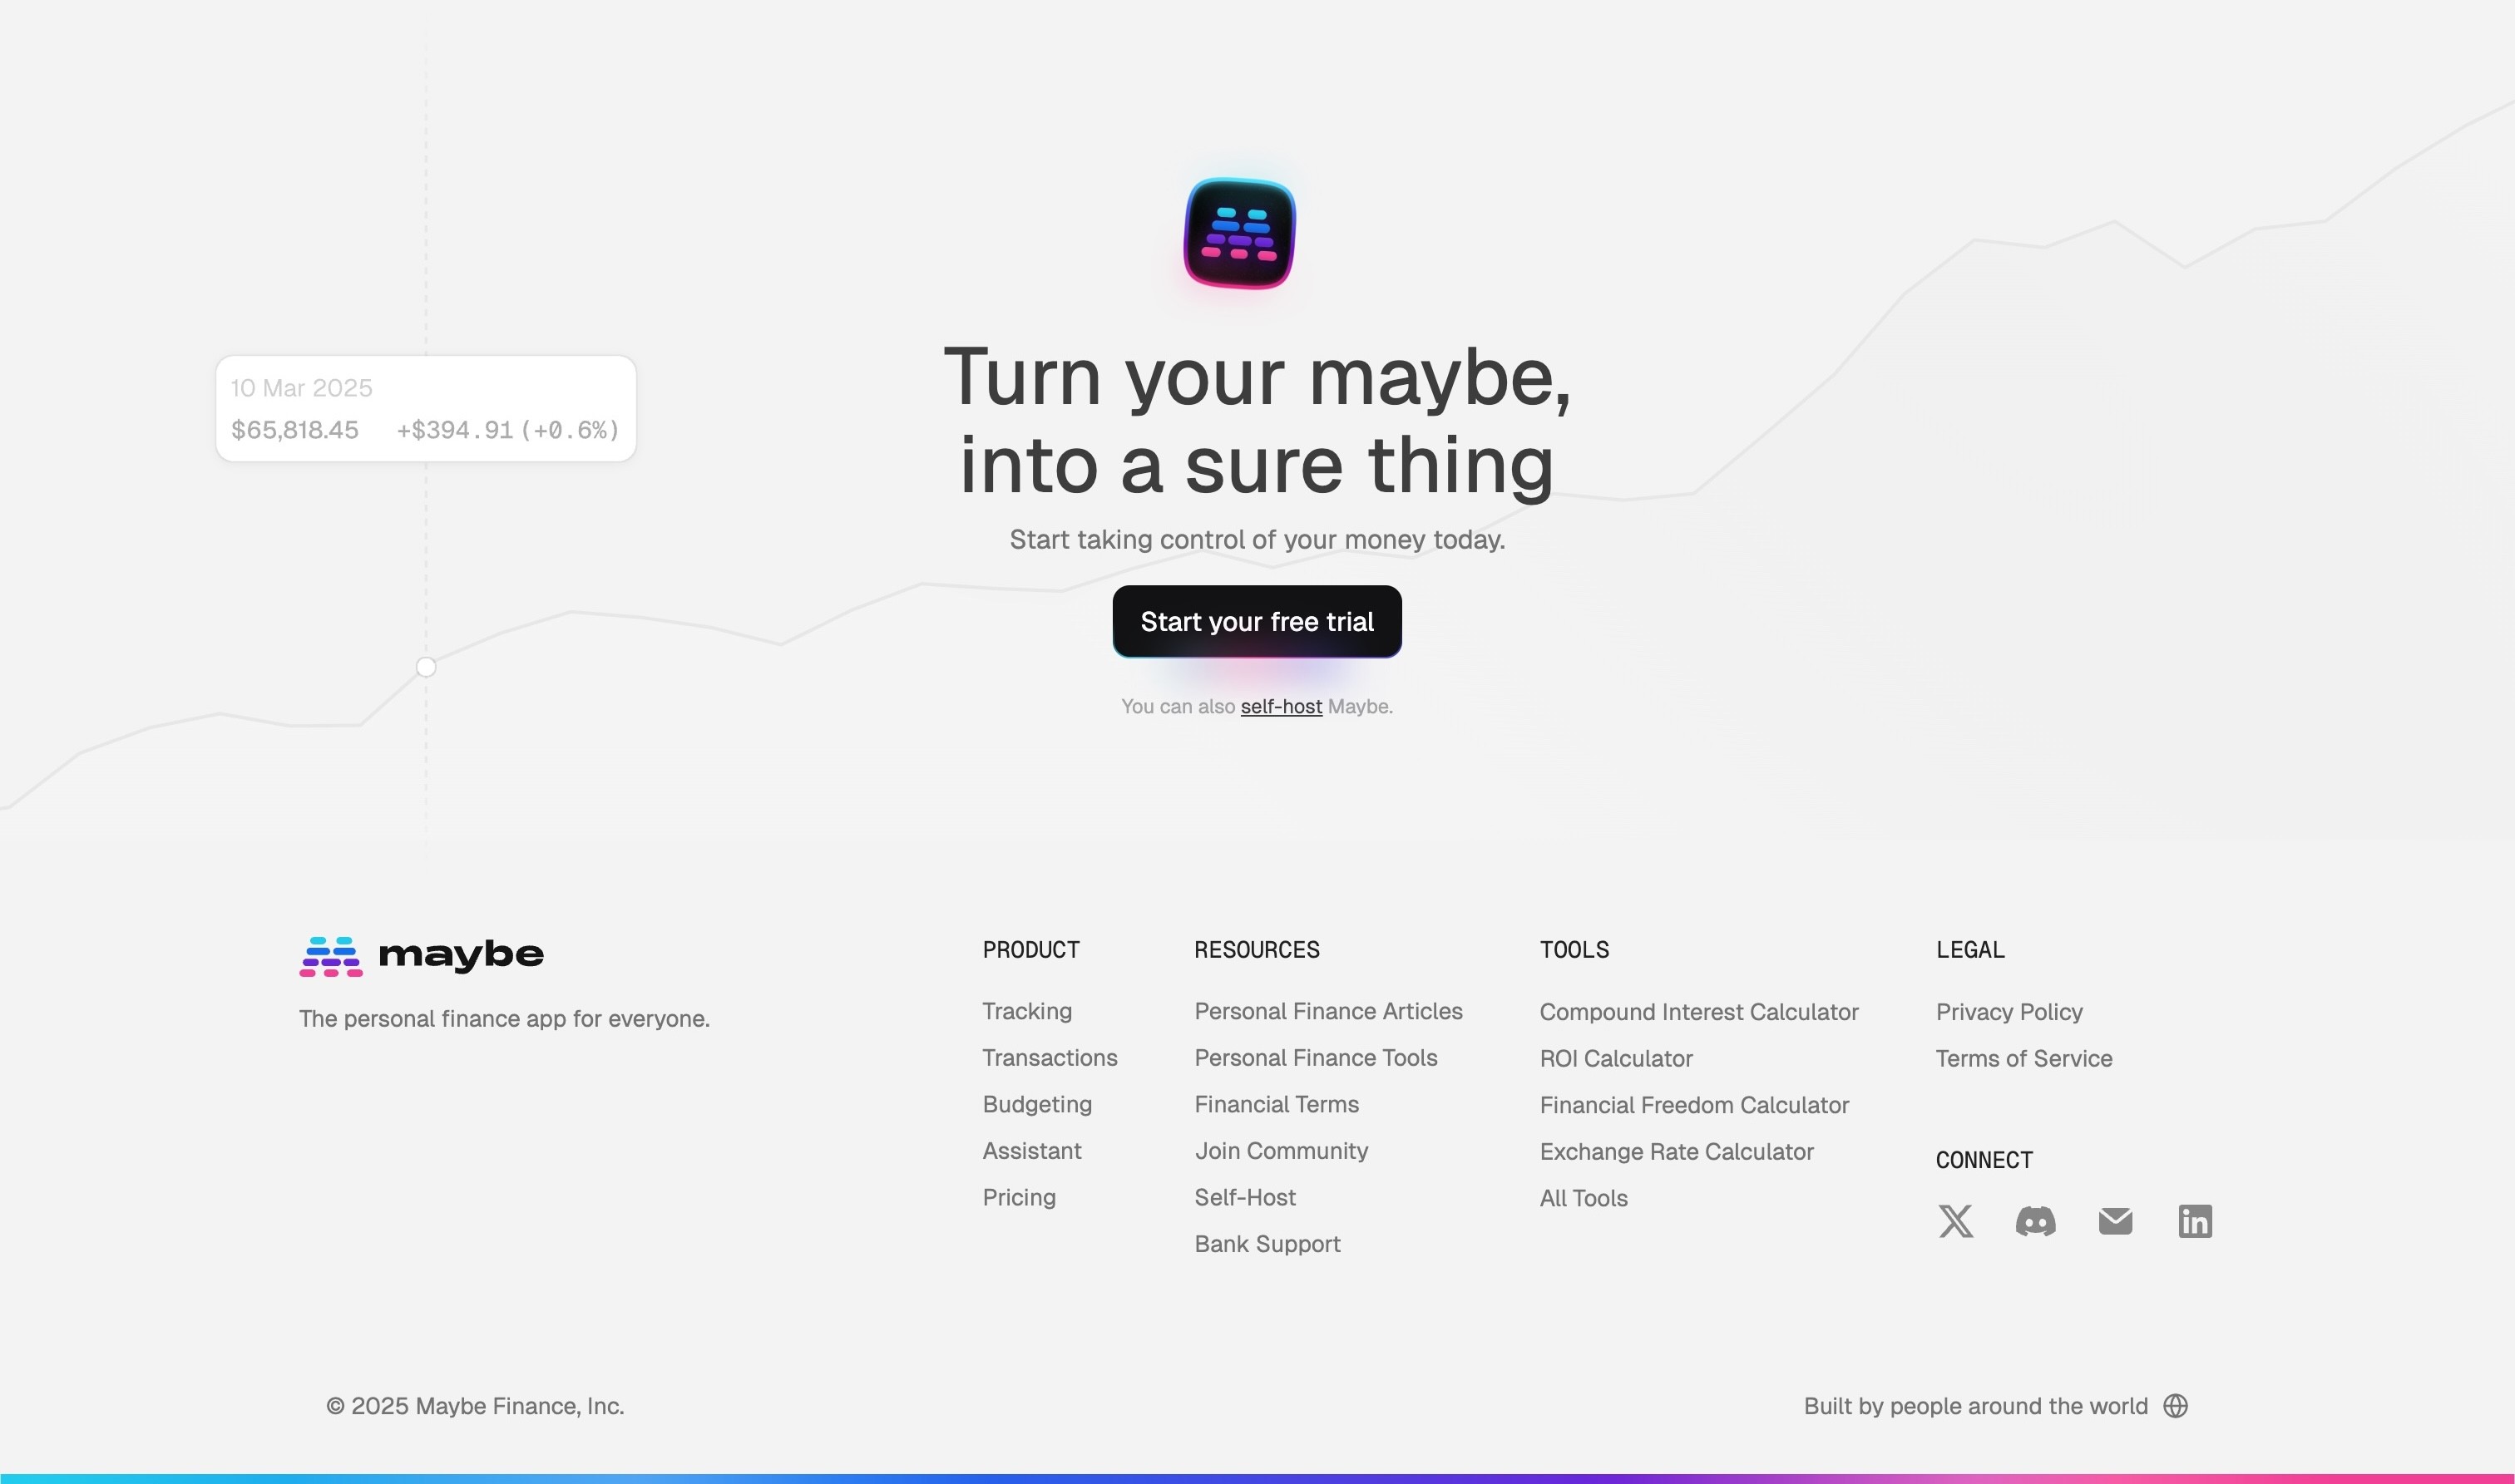
Task: Click the ROI Calculator link
Action: pos(1616,1058)
